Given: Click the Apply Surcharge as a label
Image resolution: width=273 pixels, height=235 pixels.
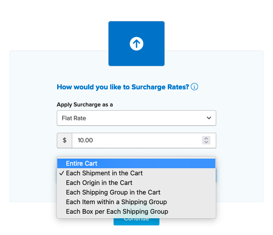Looking at the screenshot, I should [x=85, y=104].
